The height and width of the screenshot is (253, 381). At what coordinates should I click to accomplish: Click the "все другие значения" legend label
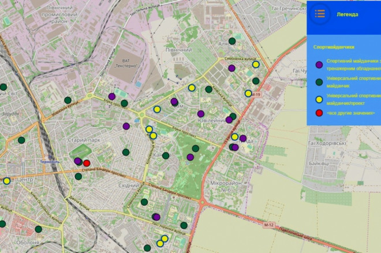[350, 113]
